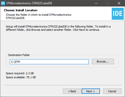Viewport: 125px width, 97px height.
Task: Click the Space required: 2.2 GB text
Action: click(20, 73)
